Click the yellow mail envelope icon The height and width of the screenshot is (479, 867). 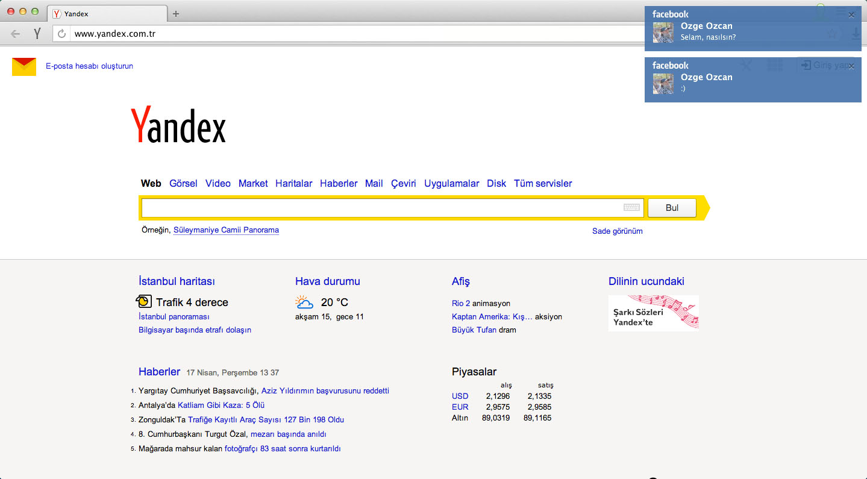[x=24, y=66]
